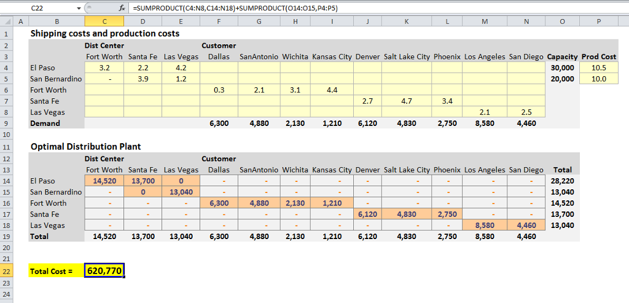Click the Insert Function fx icon
Screen dimensions: 629x303
click(x=122, y=7)
